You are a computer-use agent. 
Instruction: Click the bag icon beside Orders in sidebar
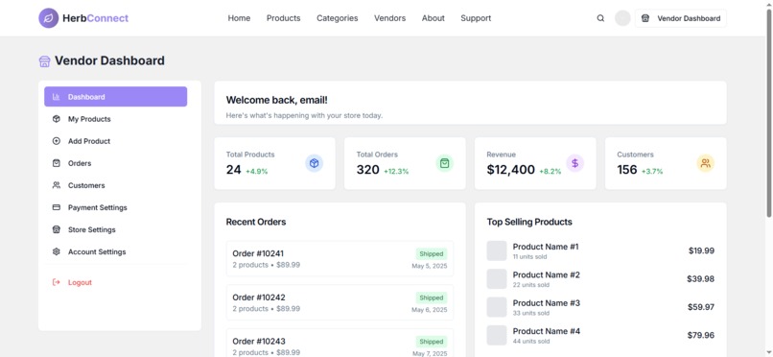(x=57, y=163)
